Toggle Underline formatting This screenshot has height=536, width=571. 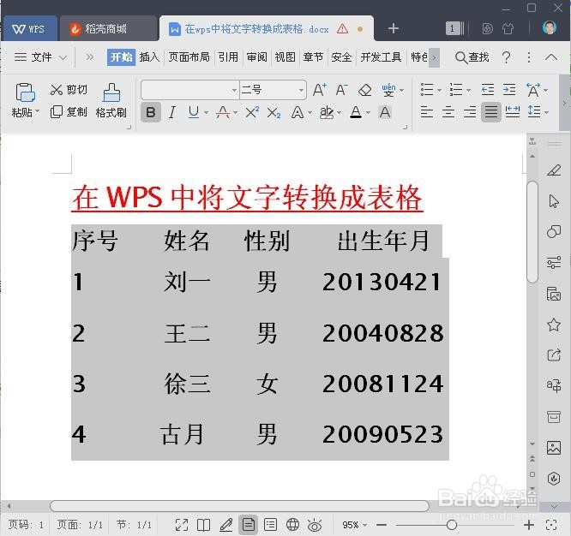tap(194, 112)
